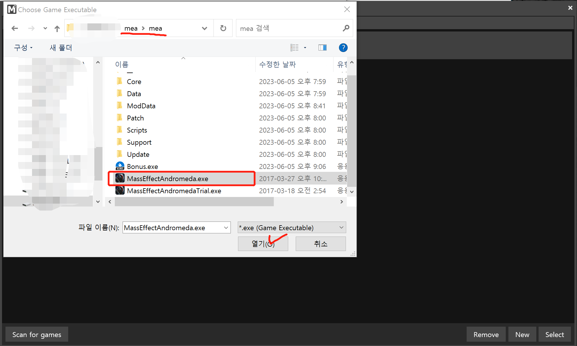
Task: Click the forward arrow navigation icon
Action: coord(31,28)
